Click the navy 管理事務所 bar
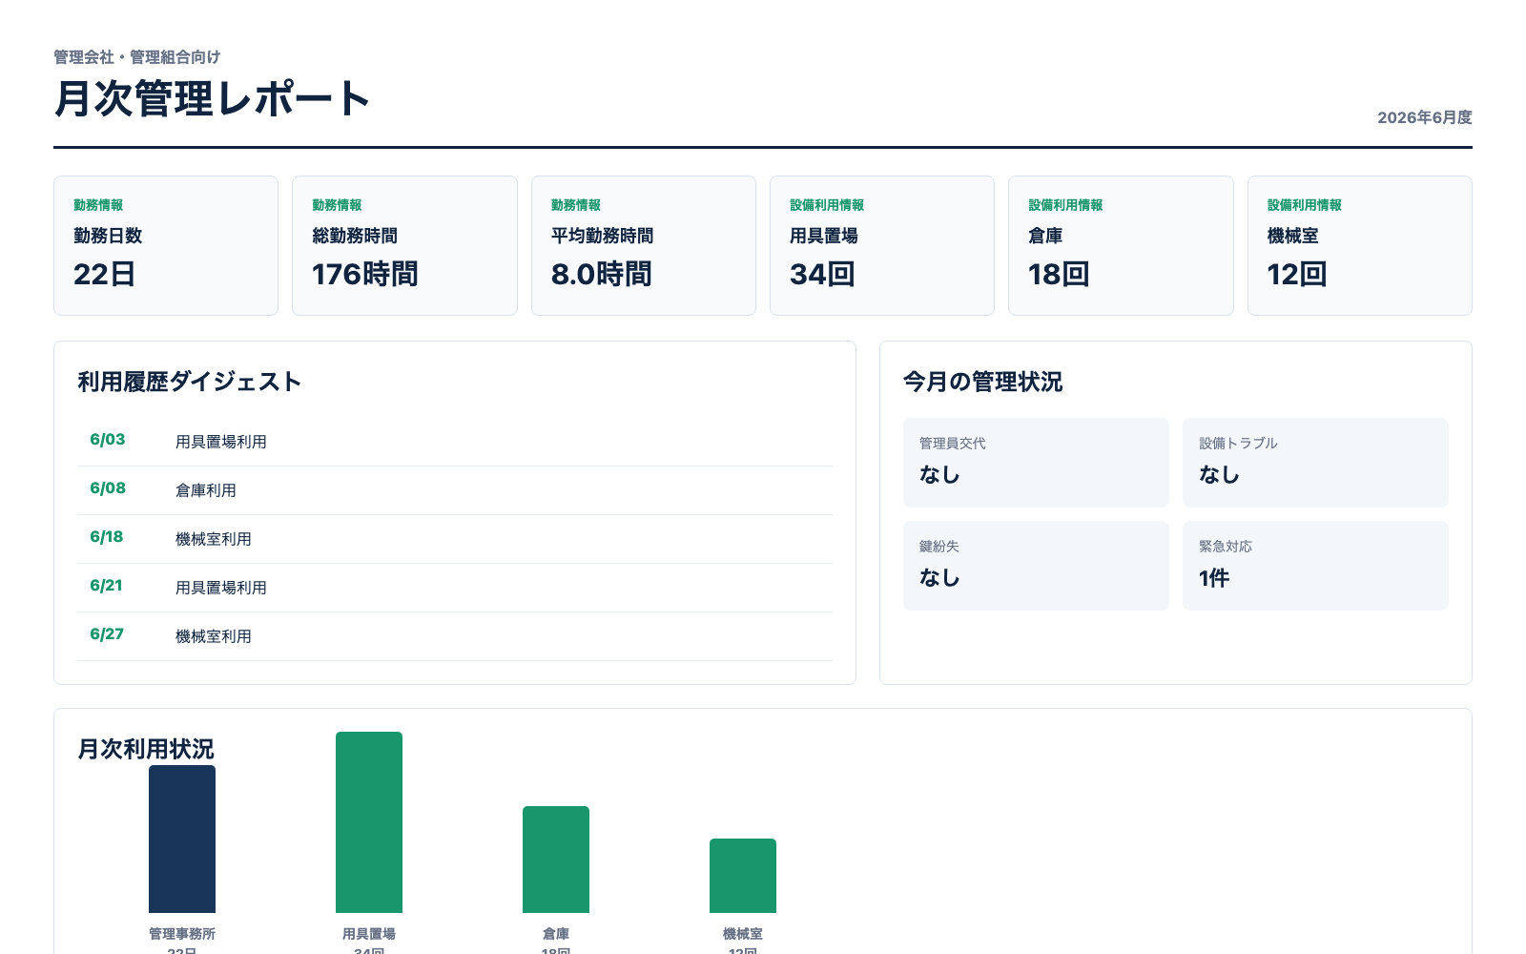The width and height of the screenshot is (1526, 954). (182, 840)
